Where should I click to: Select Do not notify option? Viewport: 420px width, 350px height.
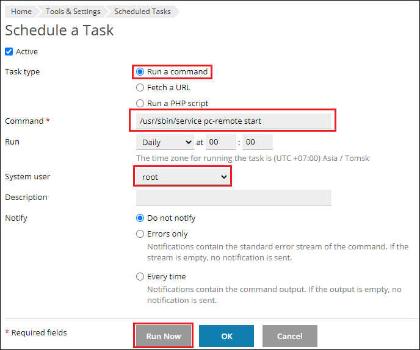pos(140,218)
